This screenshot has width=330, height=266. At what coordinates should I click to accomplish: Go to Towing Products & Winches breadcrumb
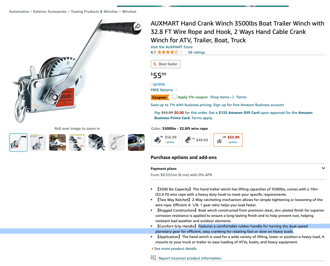94,12
